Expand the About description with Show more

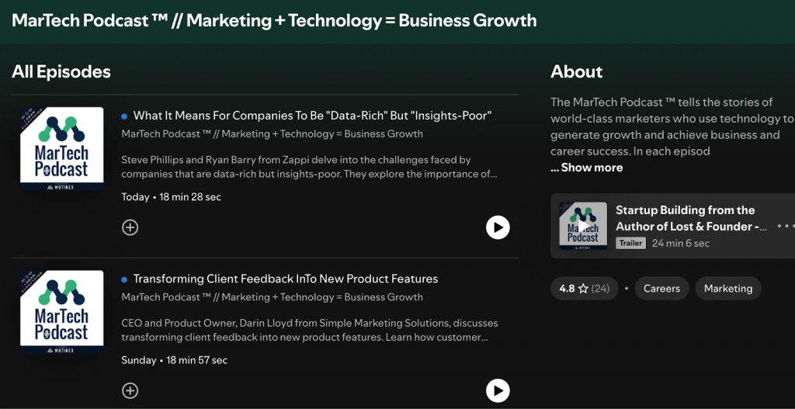[x=587, y=168]
